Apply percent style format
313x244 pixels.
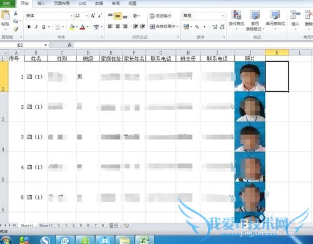(197, 27)
